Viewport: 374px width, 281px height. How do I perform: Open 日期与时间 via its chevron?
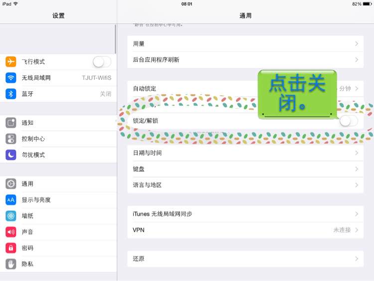[357, 153]
